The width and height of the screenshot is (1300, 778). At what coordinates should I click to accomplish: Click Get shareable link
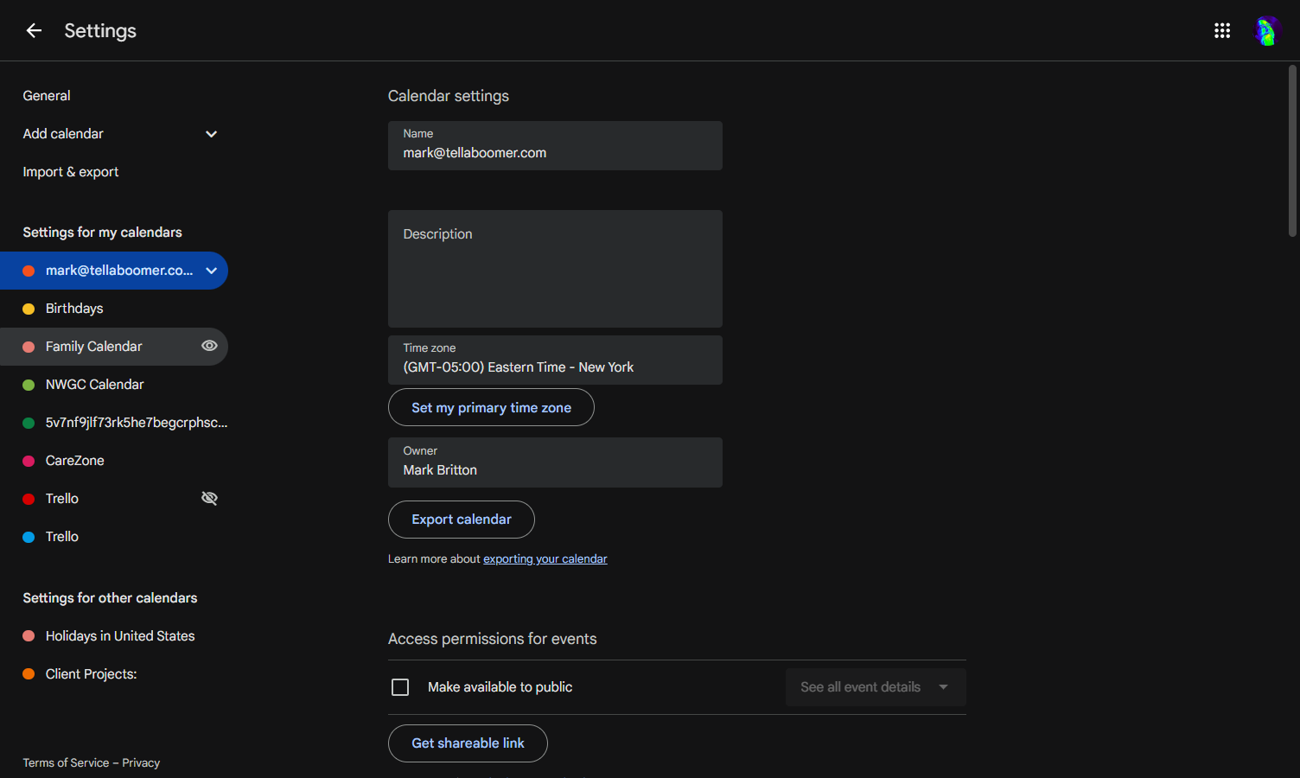coord(468,743)
